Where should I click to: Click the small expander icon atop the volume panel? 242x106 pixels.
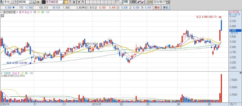240,73
